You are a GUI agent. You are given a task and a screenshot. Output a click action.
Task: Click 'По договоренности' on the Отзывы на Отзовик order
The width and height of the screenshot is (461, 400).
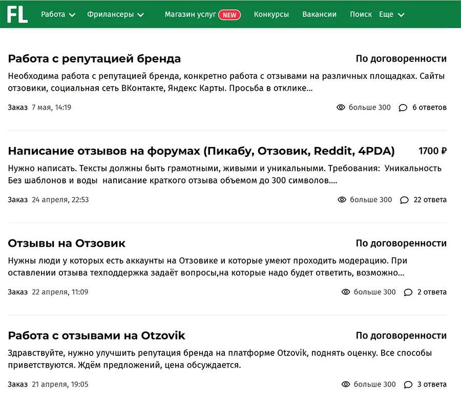point(401,243)
